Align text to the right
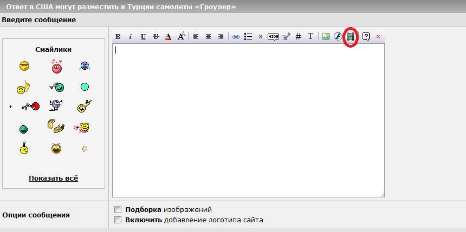The height and width of the screenshot is (232, 466). pyautogui.click(x=221, y=37)
